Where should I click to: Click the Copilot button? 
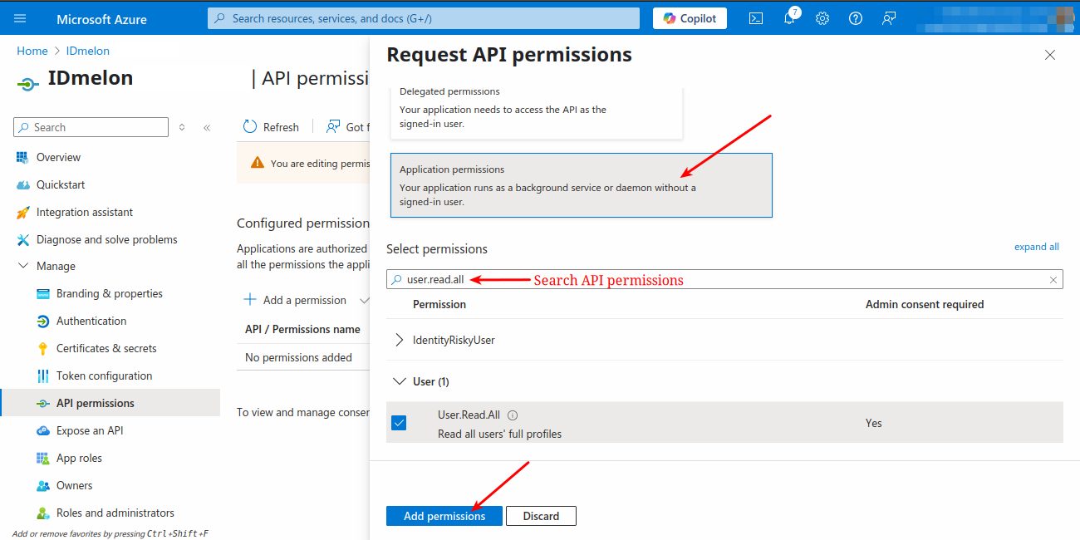tap(690, 18)
